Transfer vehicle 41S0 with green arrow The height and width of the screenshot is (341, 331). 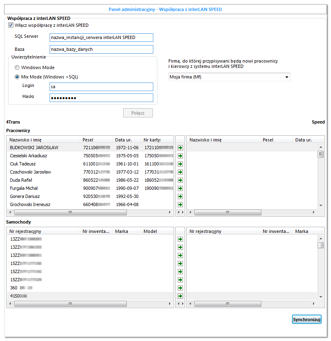pyautogui.click(x=180, y=296)
